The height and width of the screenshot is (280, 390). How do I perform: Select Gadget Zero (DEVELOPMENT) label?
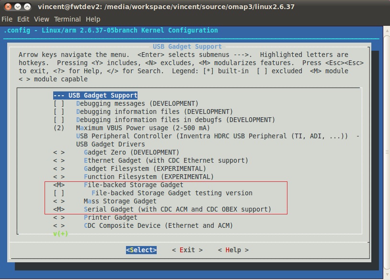(x=132, y=153)
